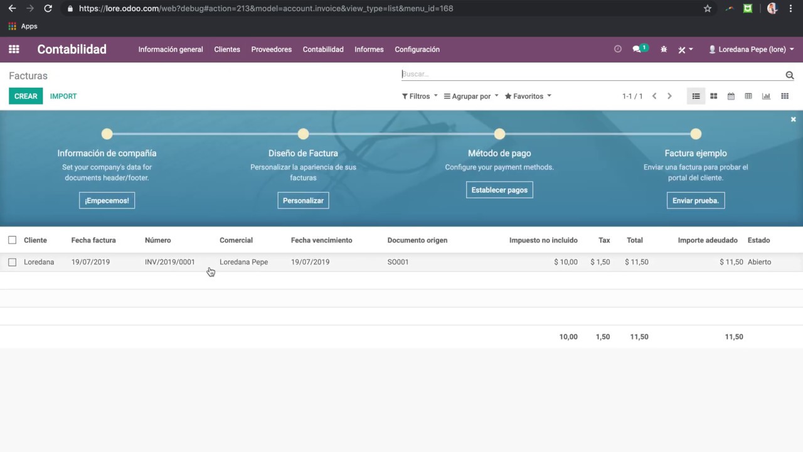803x452 pixels.
Task: Sort by Importe adeudado column header
Action: [708, 240]
